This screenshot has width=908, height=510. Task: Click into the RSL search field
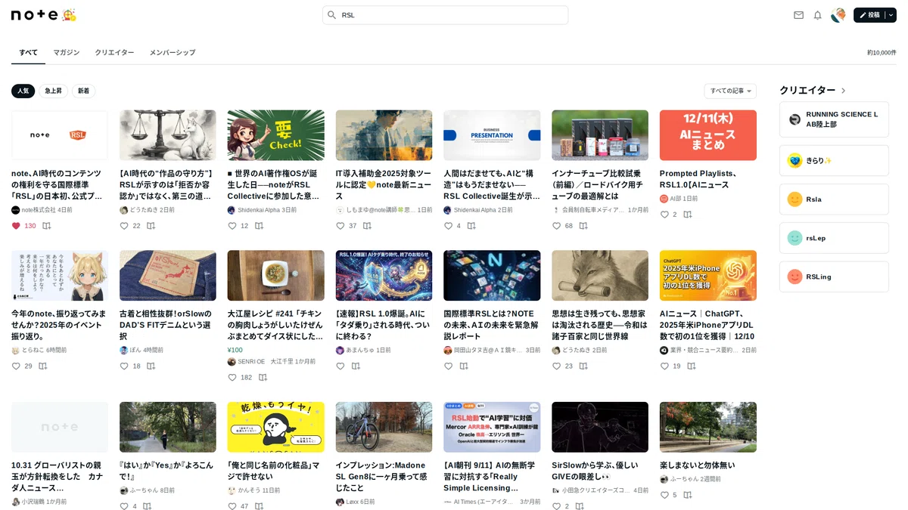coord(445,15)
